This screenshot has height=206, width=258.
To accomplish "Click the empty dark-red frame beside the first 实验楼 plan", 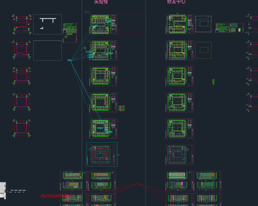I will (131, 24).
